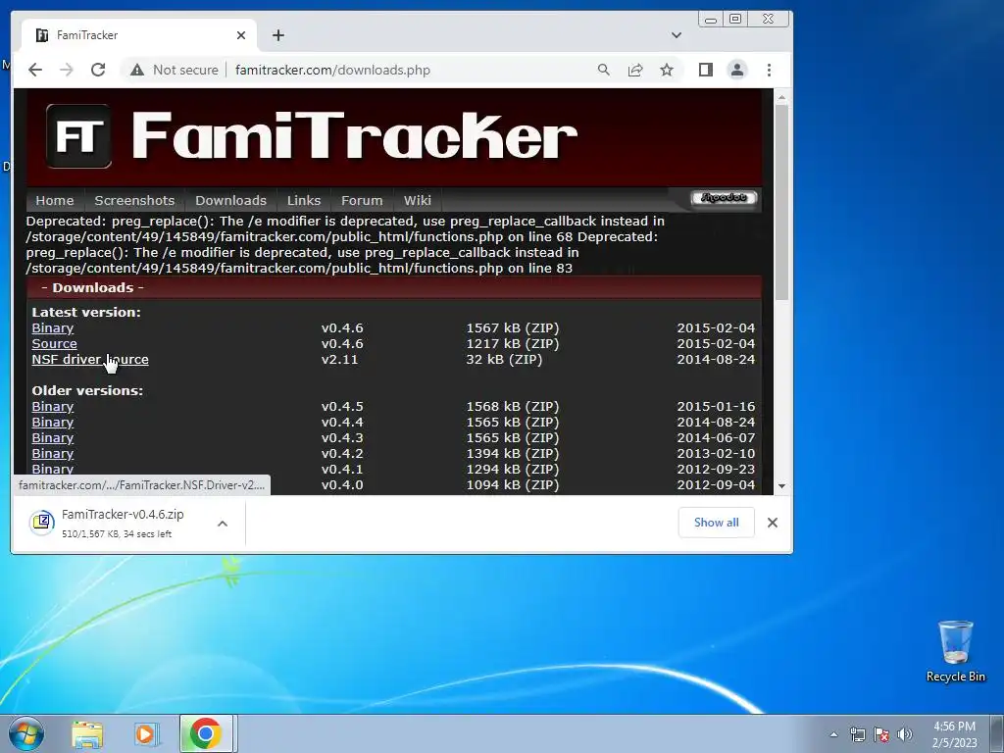Screen dimensions: 1004x753
Task: Click the scrollbar up arrow
Action: [x=781, y=97]
